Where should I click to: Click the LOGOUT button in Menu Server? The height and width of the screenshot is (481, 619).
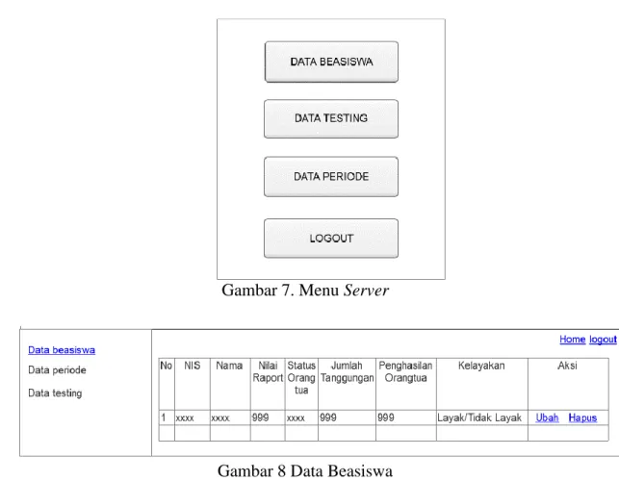click(331, 239)
